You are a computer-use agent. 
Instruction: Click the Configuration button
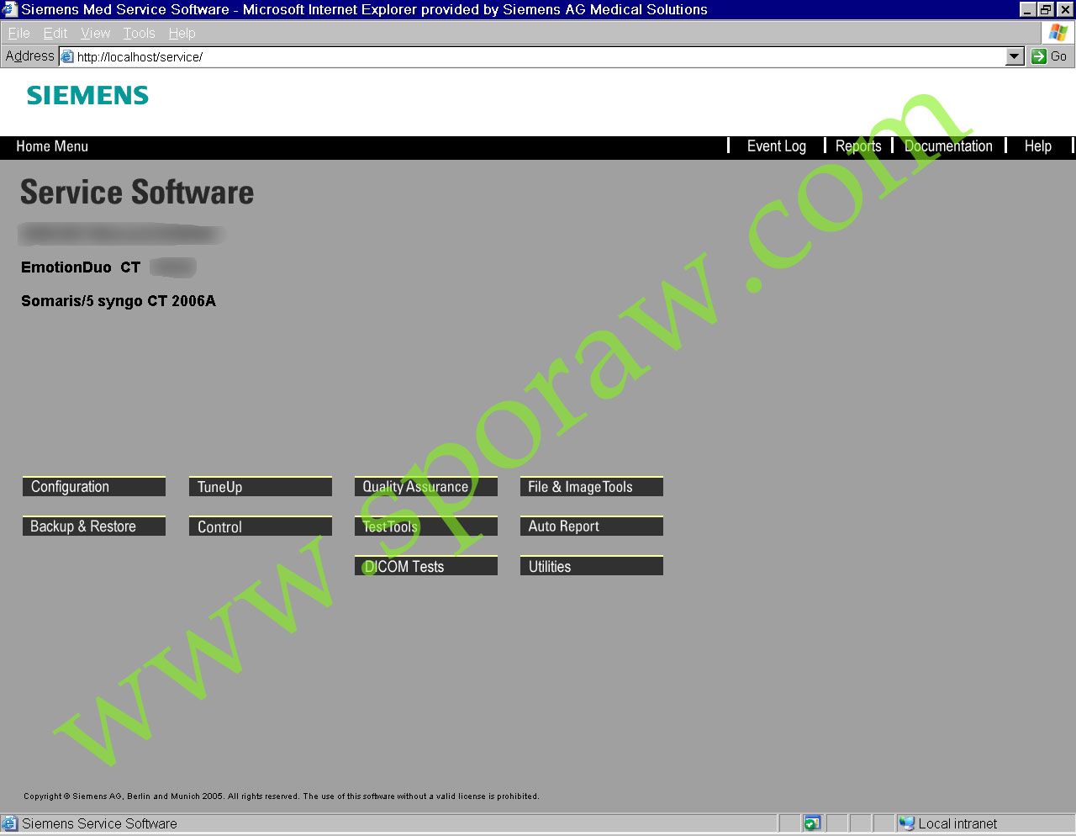[x=93, y=487]
